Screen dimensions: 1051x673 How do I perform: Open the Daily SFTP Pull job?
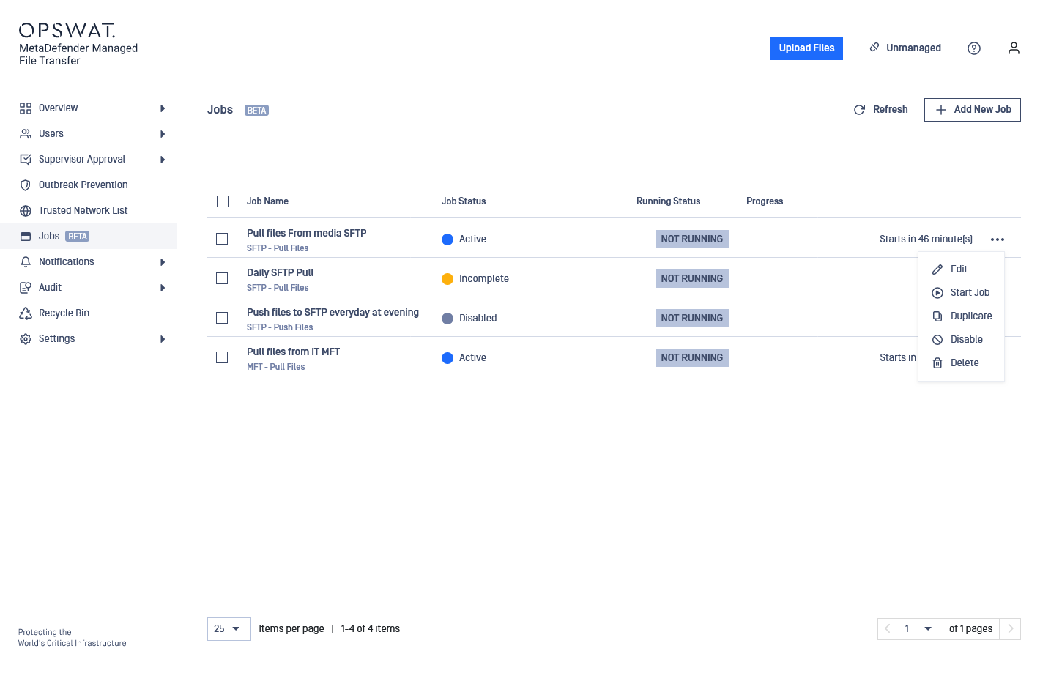click(280, 272)
